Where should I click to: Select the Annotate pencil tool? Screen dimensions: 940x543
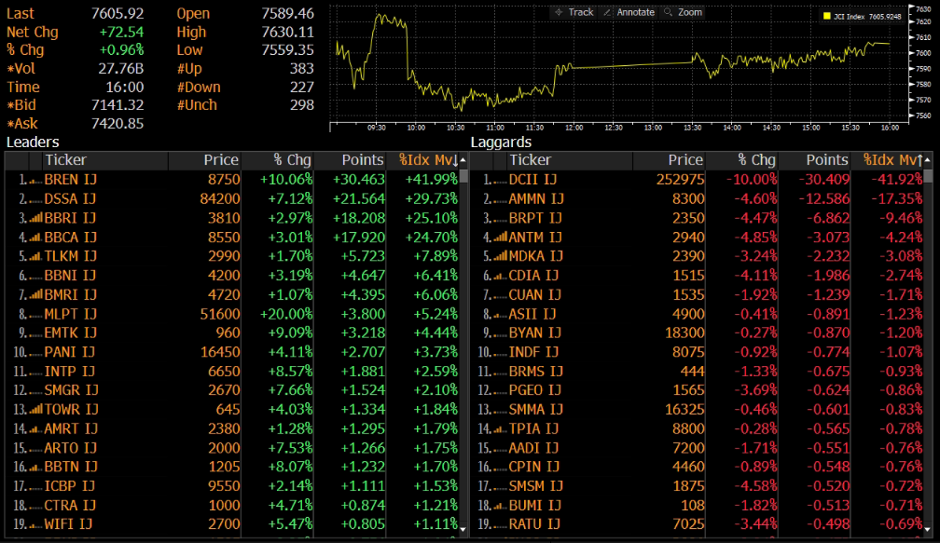click(629, 12)
